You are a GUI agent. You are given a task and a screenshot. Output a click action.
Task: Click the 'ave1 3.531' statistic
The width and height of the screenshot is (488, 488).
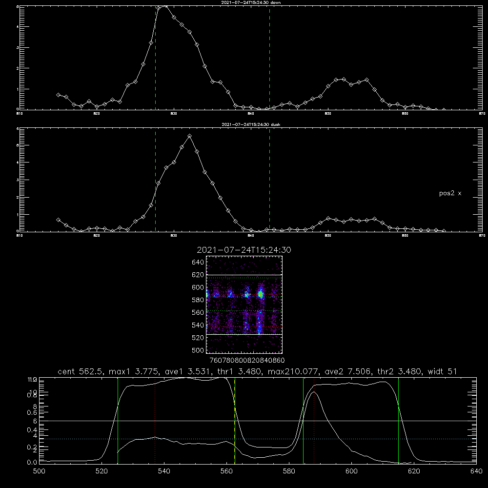pyautogui.click(x=188, y=371)
